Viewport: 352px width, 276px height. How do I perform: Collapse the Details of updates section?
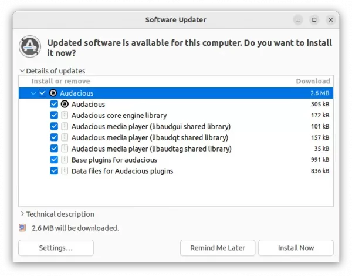click(x=22, y=71)
